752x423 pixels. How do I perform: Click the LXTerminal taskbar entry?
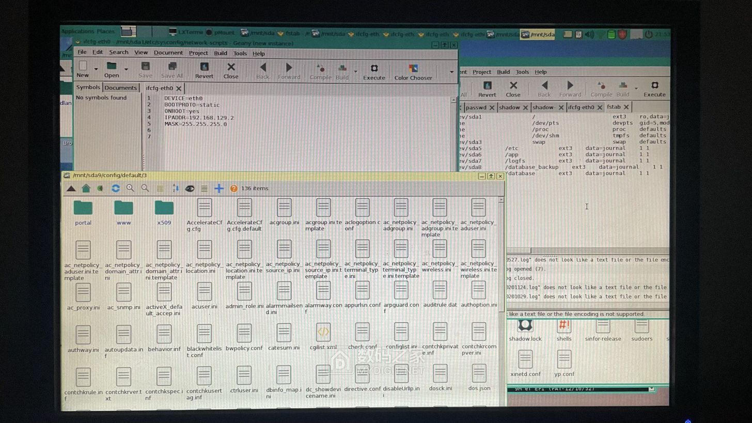click(x=186, y=32)
